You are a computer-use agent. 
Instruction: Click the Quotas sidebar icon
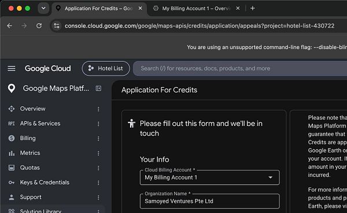click(x=12, y=168)
